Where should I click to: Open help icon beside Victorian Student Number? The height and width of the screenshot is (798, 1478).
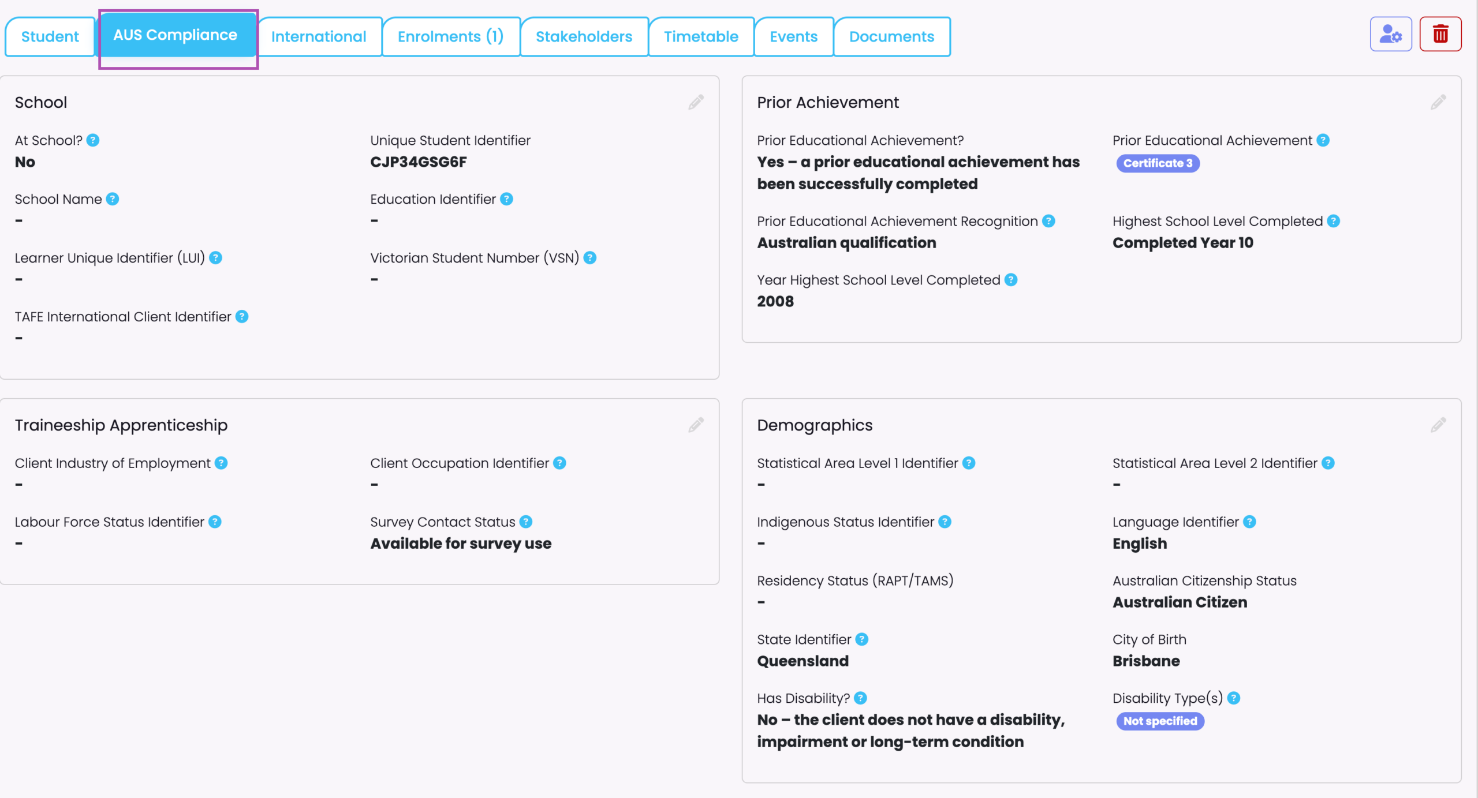coord(589,258)
